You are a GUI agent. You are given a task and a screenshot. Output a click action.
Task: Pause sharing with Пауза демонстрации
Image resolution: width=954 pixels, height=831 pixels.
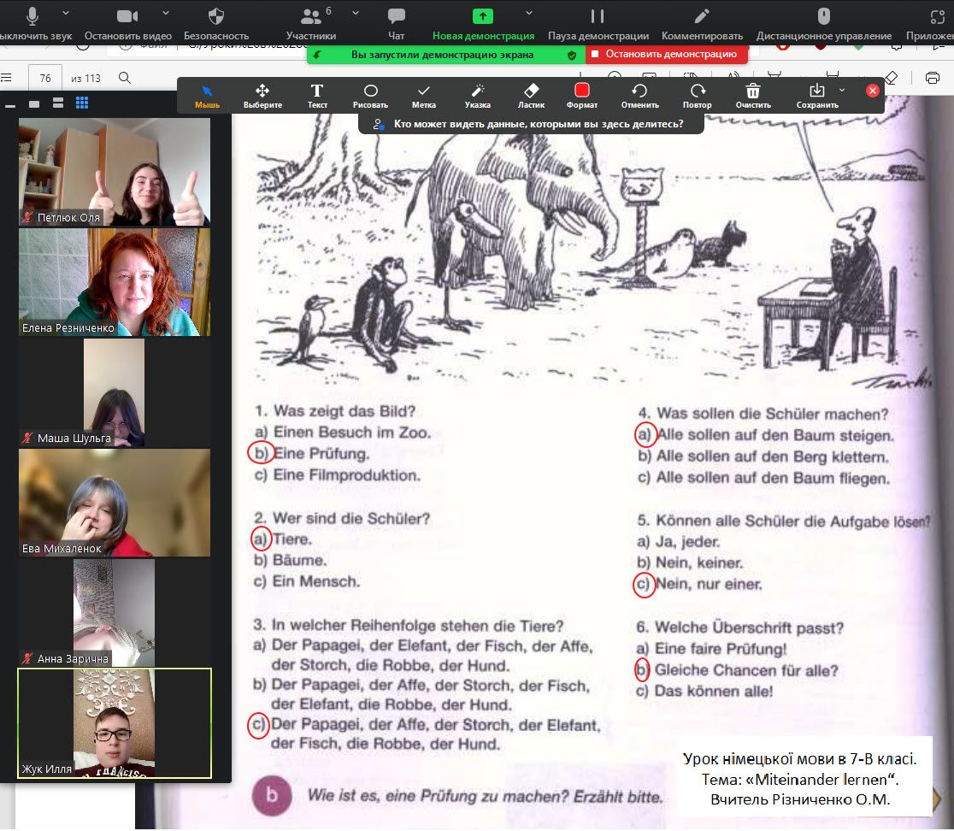(598, 22)
